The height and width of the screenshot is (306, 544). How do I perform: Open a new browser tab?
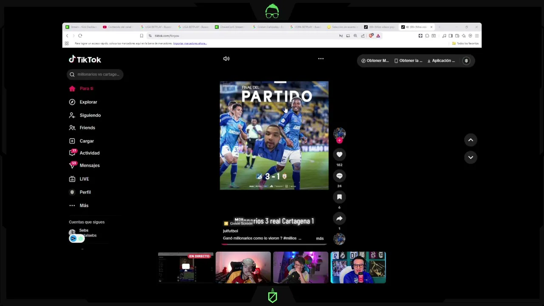[439, 27]
